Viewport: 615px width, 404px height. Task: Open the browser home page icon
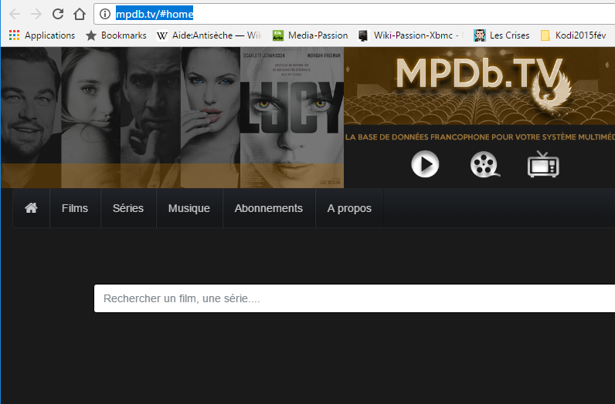80,14
